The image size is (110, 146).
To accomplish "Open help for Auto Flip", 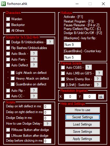I will point(34,90).
